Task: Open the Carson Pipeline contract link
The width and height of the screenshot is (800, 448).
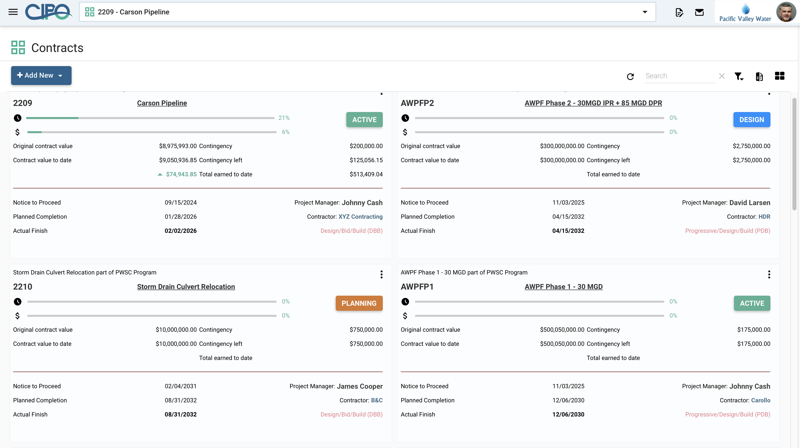Action: pos(162,103)
